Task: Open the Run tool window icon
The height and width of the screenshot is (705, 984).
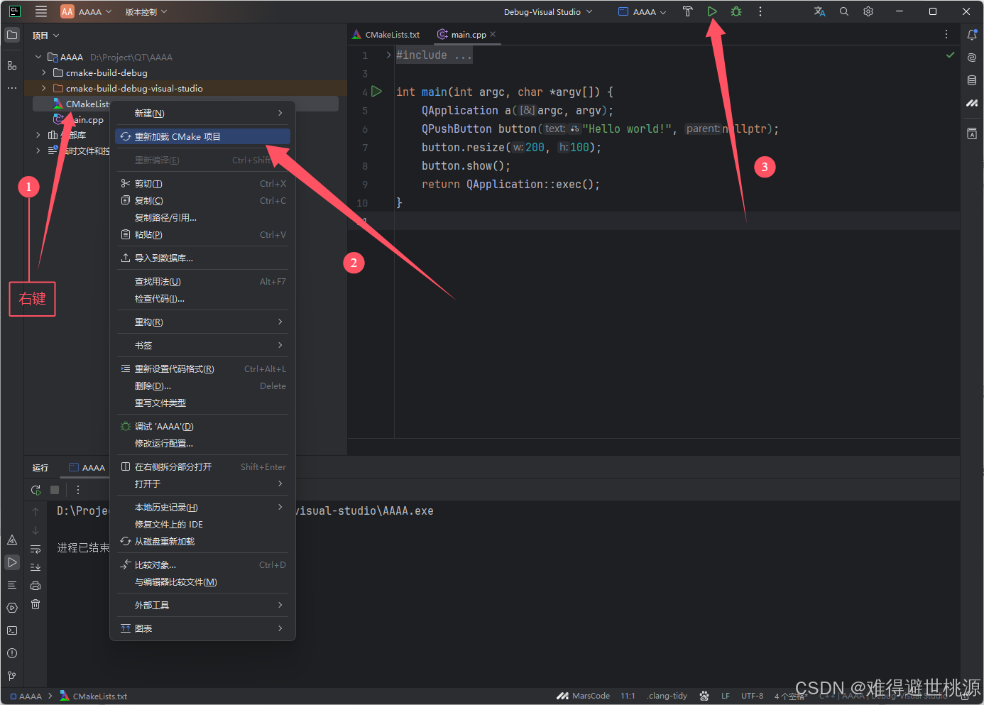Action: 12,562
